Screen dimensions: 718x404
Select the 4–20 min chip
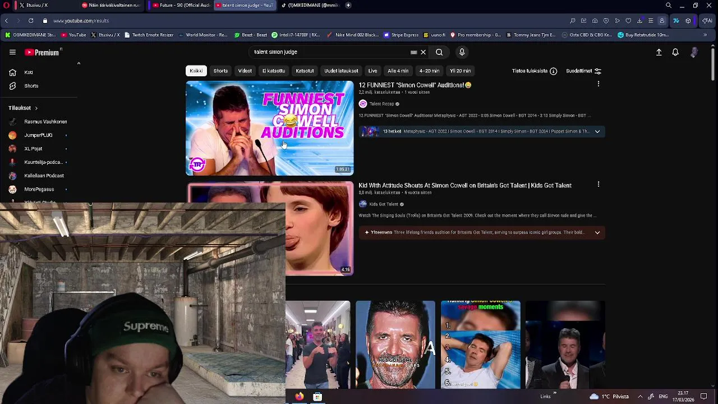click(429, 71)
